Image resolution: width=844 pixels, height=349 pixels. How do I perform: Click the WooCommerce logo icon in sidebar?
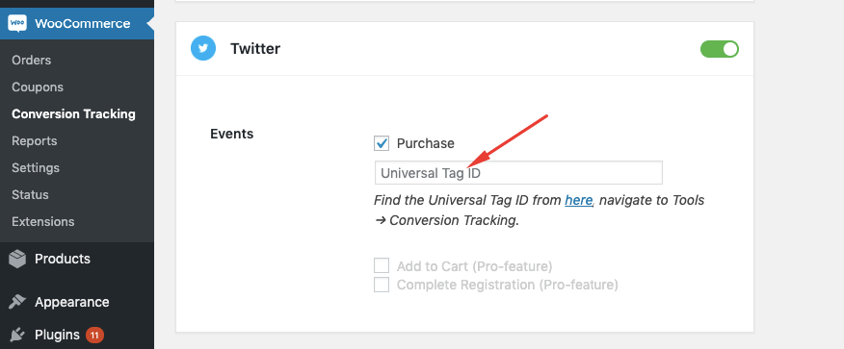(x=17, y=23)
